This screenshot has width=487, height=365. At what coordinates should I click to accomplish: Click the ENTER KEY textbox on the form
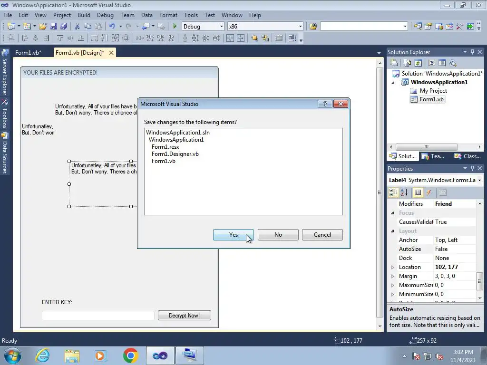[x=98, y=316]
